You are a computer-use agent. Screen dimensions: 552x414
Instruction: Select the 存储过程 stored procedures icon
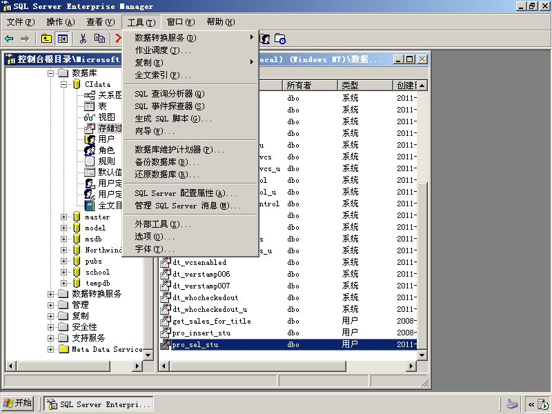pos(90,128)
